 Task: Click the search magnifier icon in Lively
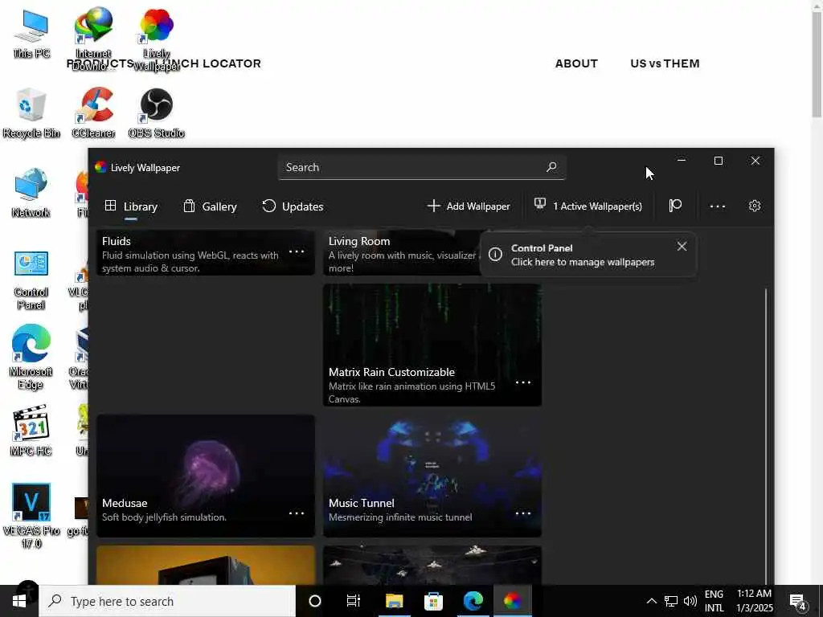tap(551, 167)
